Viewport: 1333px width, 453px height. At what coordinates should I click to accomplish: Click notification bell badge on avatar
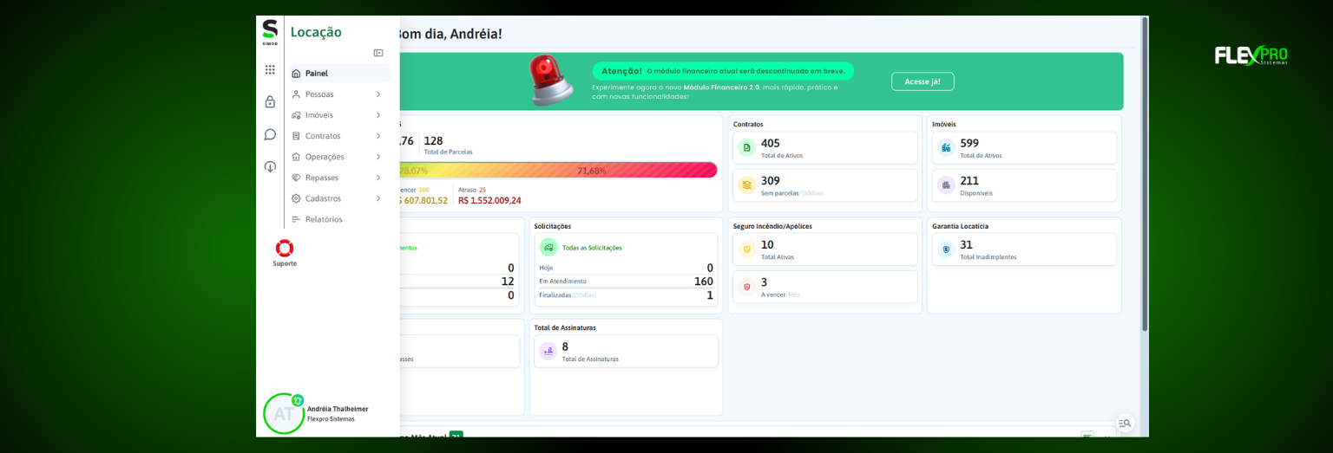[x=298, y=400]
